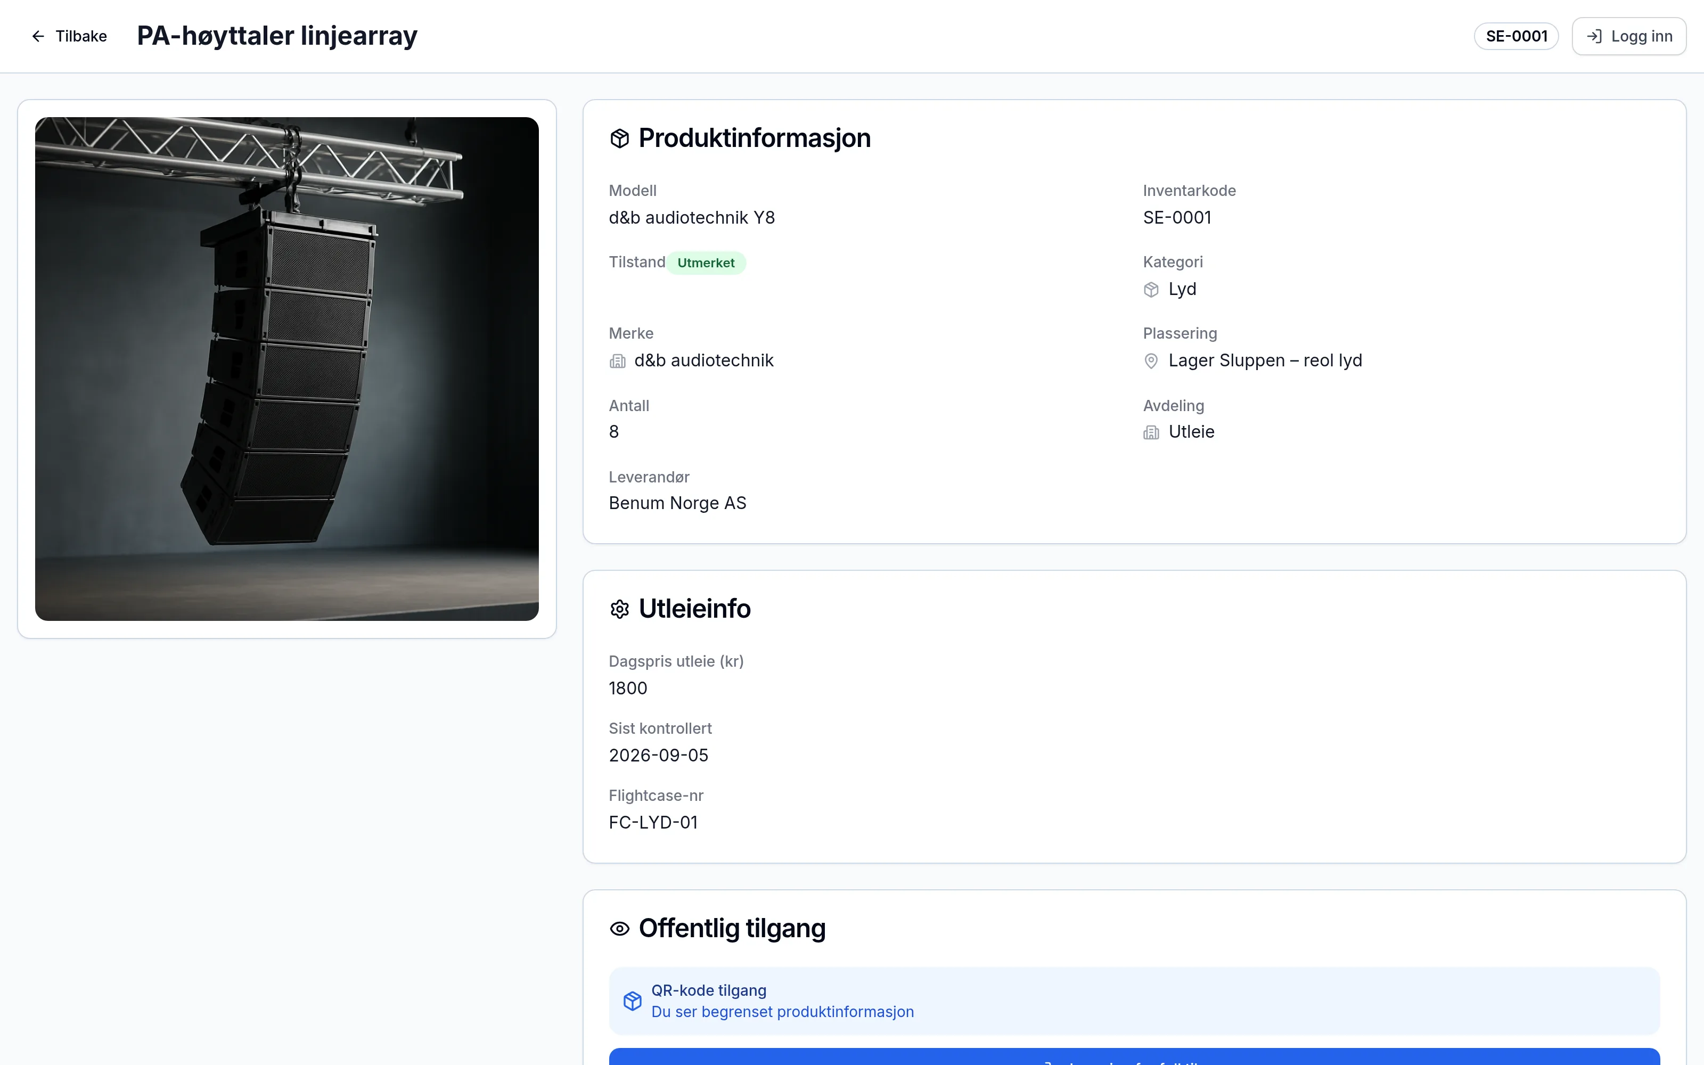The image size is (1704, 1065).
Task: Click the page title PA-høyttaler linjearray
Action: click(277, 36)
